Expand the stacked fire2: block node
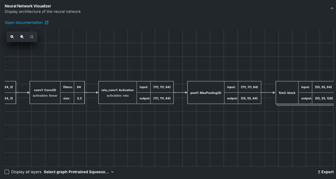Viewport: 336px width, 179px height. click(287, 93)
